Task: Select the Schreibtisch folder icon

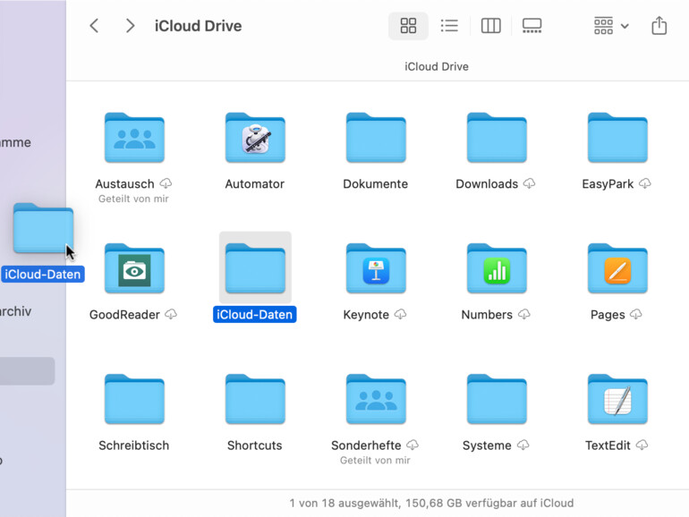Action: (x=134, y=399)
